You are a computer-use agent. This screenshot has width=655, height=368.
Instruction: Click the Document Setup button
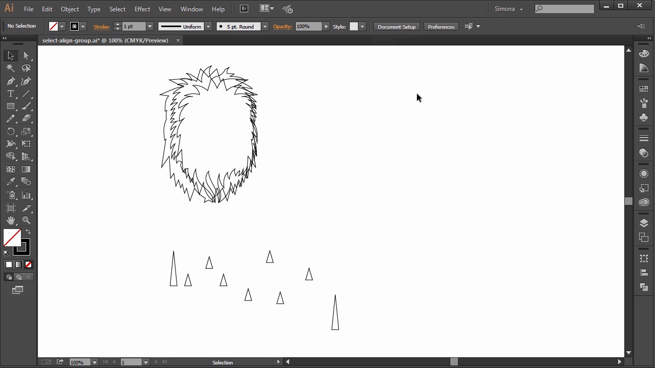click(x=397, y=27)
